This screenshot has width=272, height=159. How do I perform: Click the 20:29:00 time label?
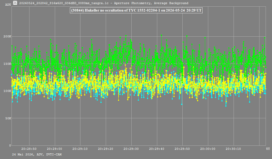click(x=55, y=149)
